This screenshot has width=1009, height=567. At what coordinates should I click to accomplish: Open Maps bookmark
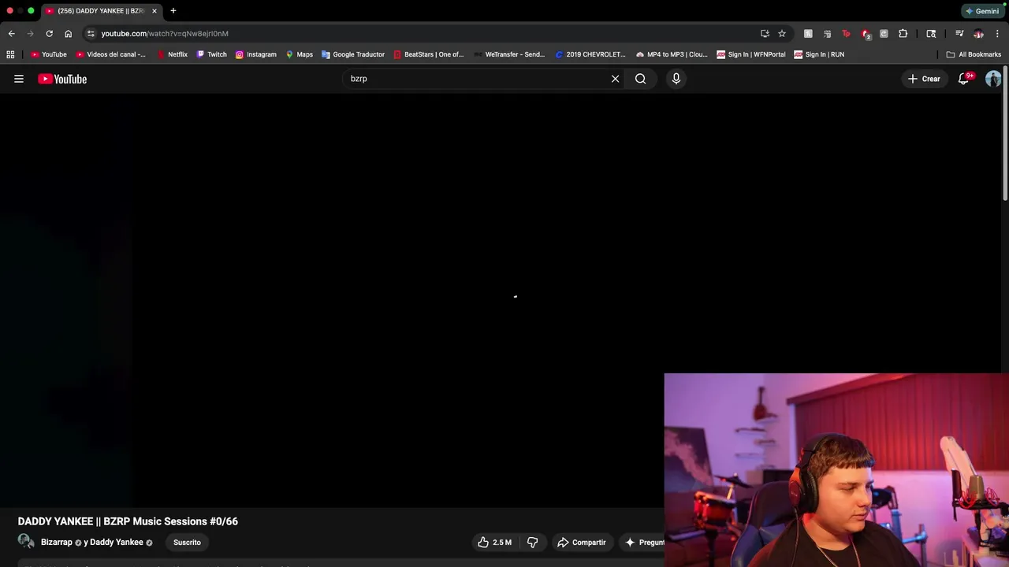click(x=300, y=54)
